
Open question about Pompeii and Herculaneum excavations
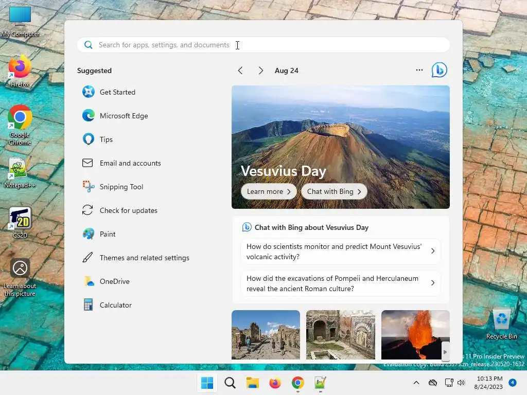pos(341,283)
